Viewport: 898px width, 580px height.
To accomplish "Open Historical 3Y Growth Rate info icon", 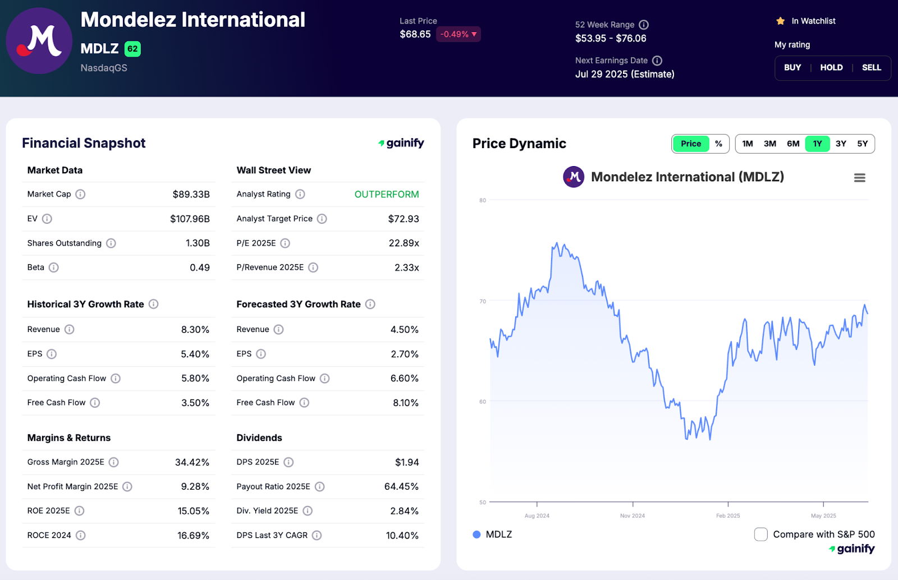I will tap(153, 304).
